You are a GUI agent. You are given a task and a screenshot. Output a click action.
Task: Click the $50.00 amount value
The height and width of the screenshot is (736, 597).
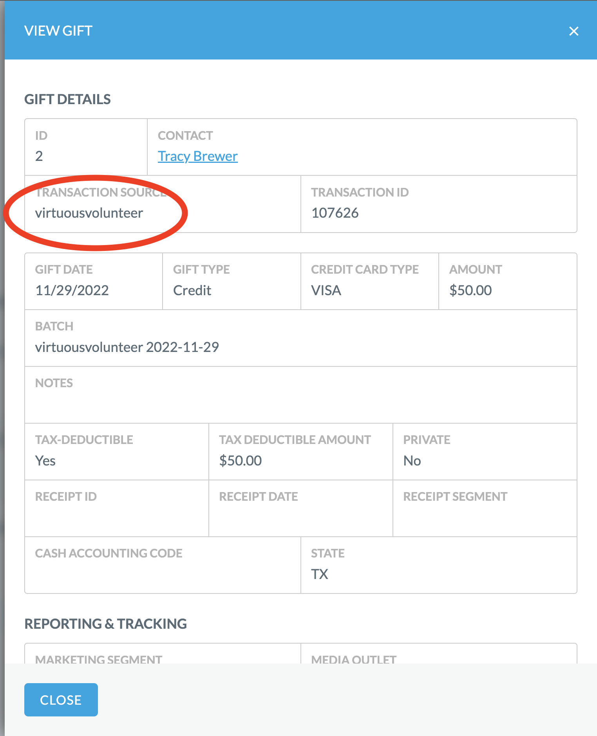(470, 290)
